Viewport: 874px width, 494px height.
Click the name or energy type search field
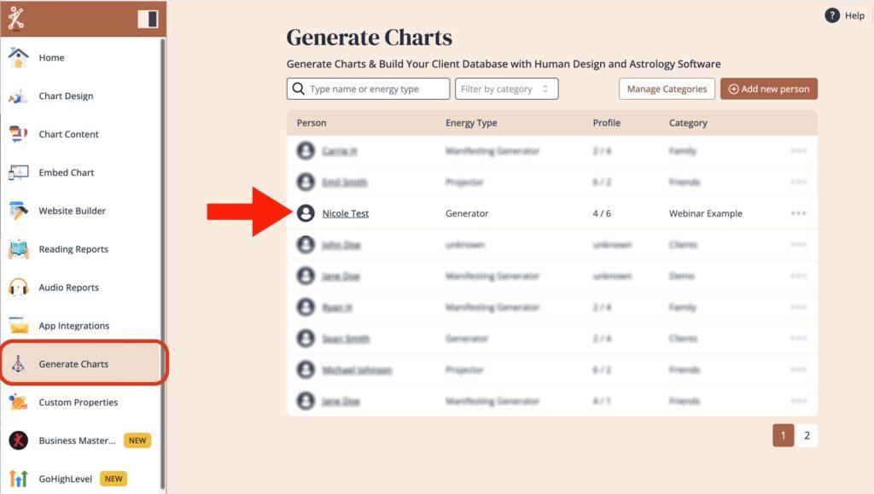[x=368, y=89]
